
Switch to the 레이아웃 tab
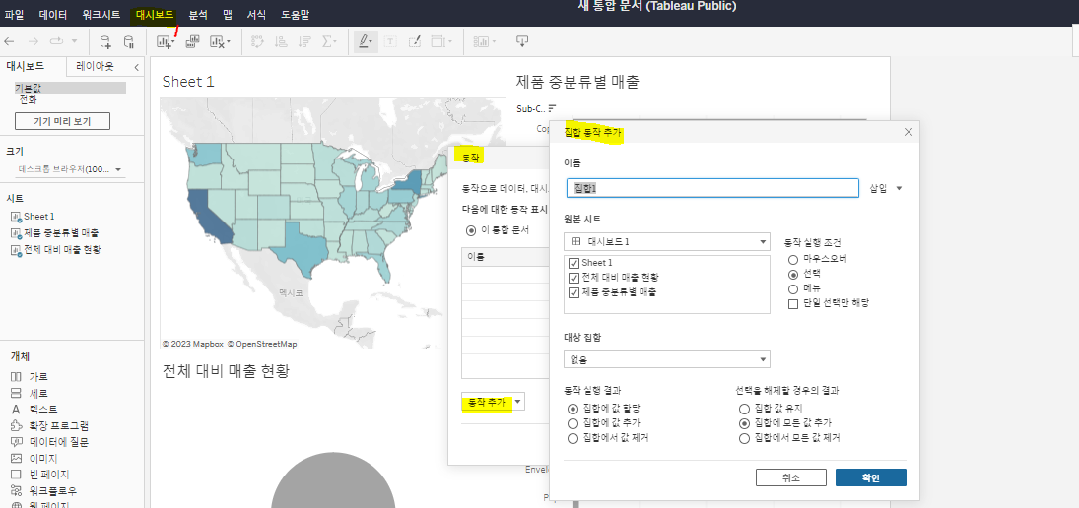coord(96,66)
